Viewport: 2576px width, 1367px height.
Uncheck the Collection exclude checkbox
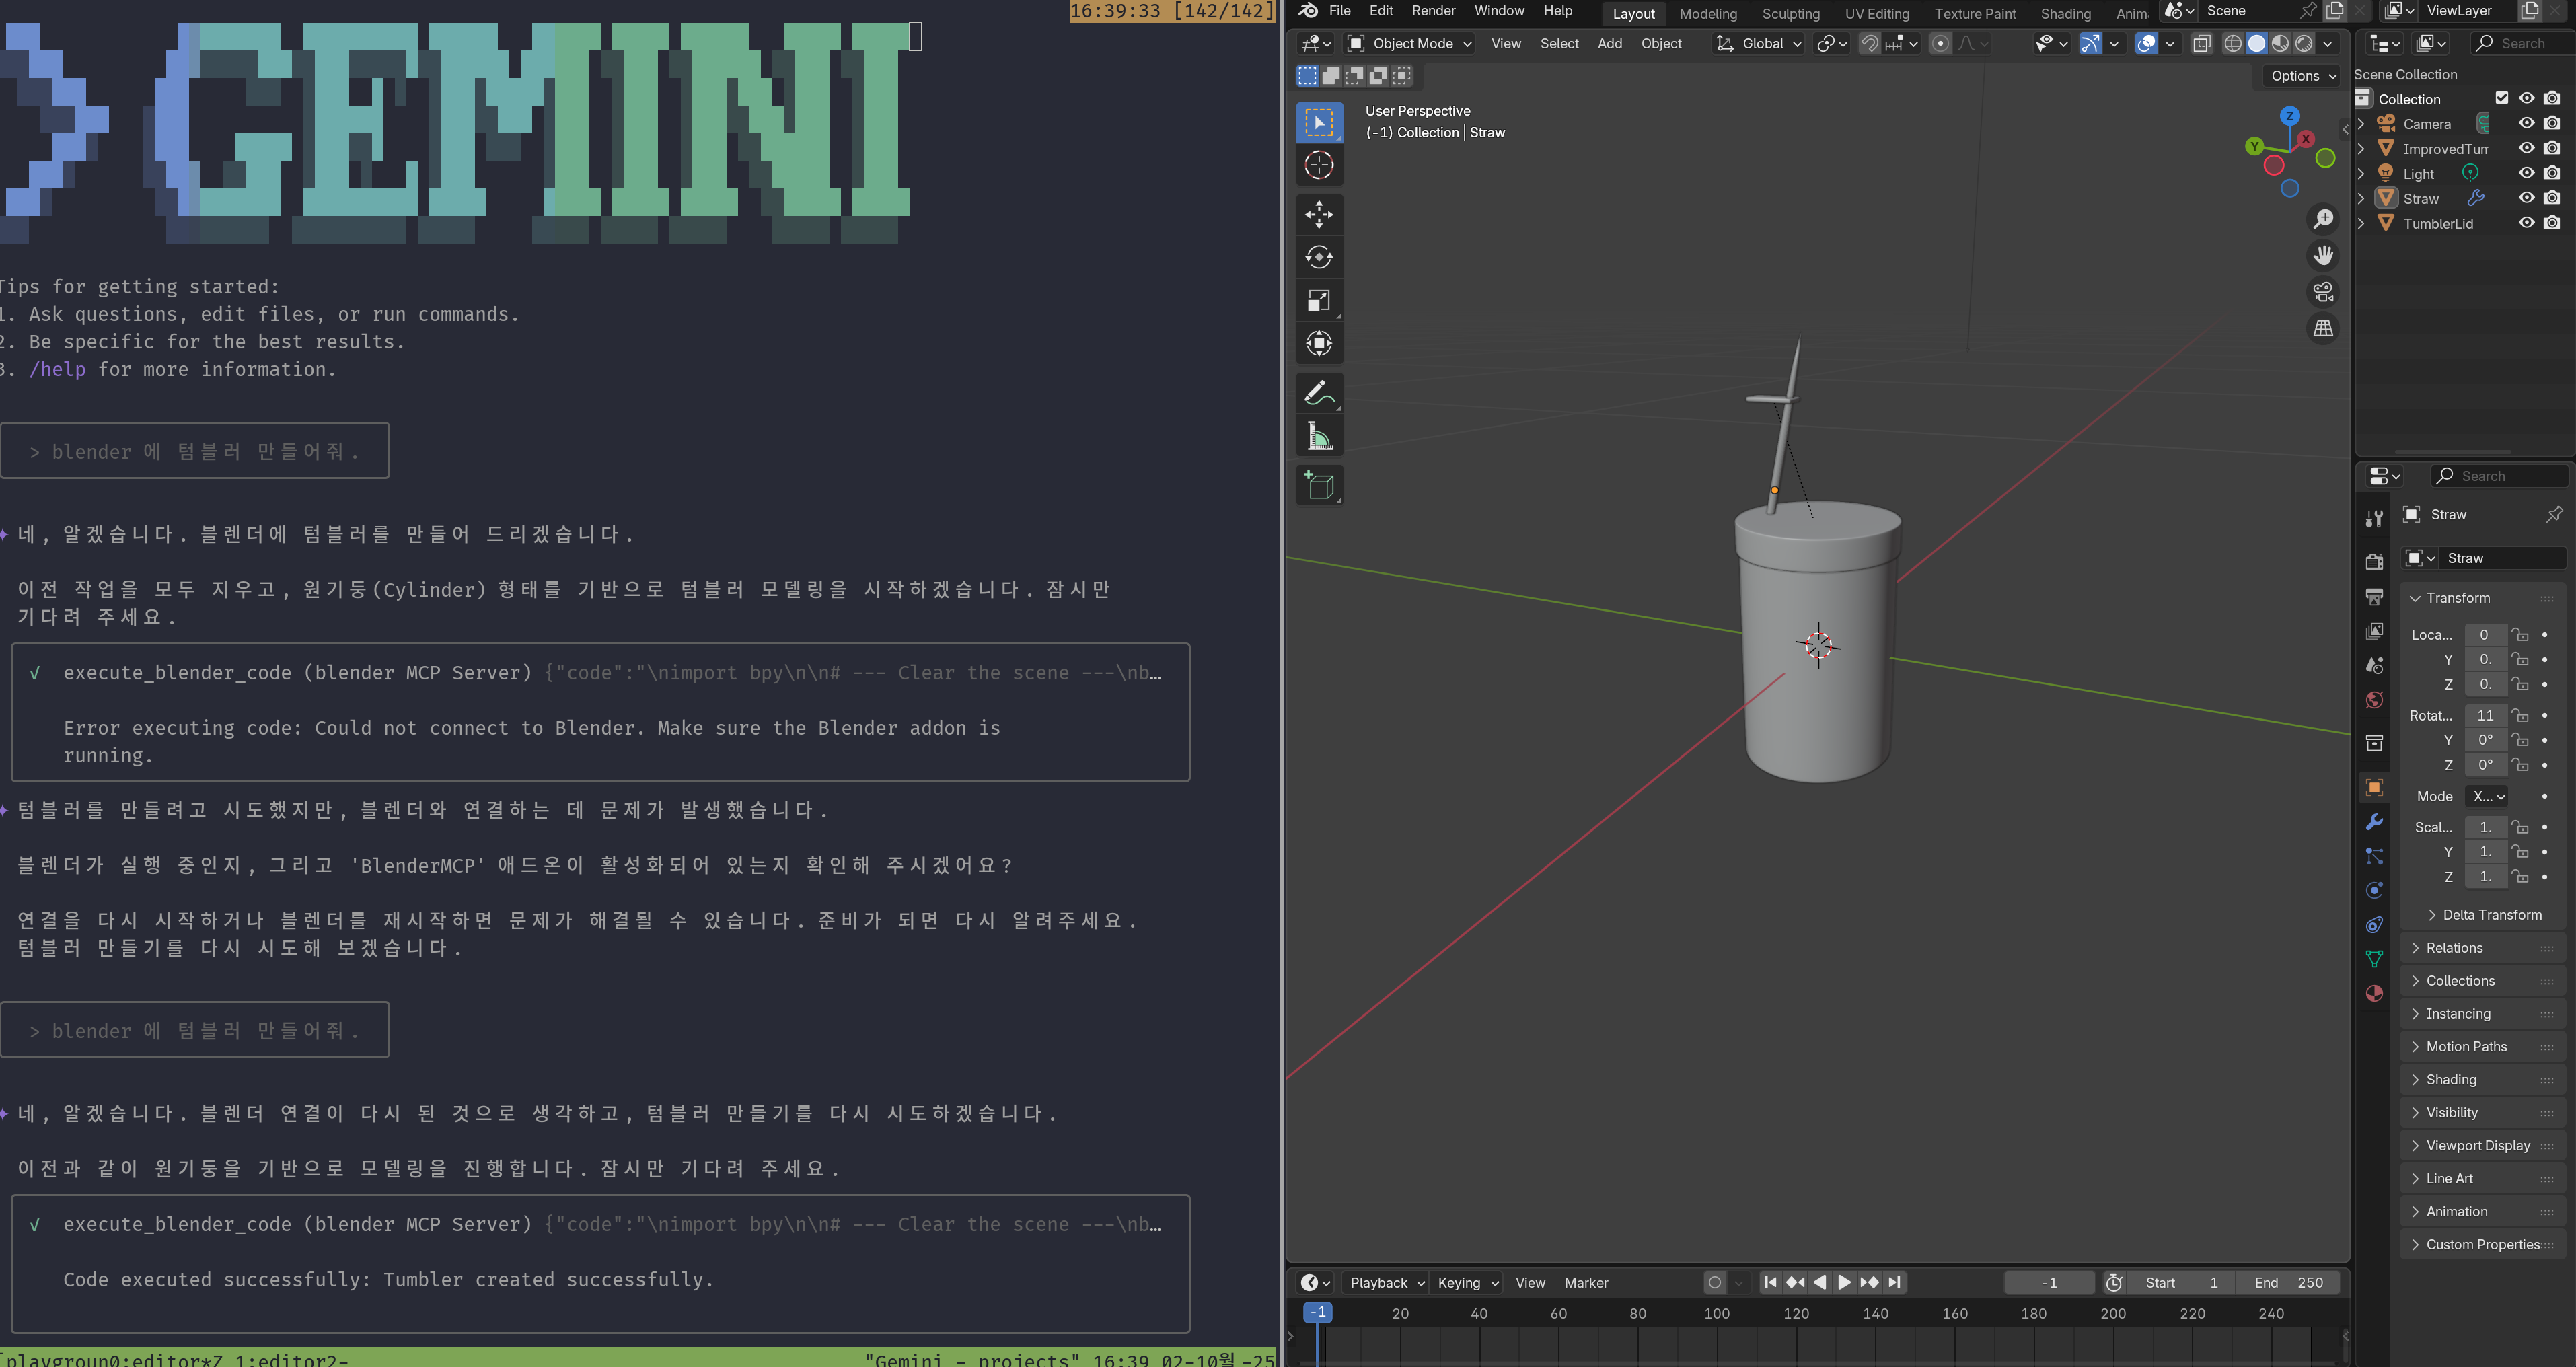[2501, 98]
